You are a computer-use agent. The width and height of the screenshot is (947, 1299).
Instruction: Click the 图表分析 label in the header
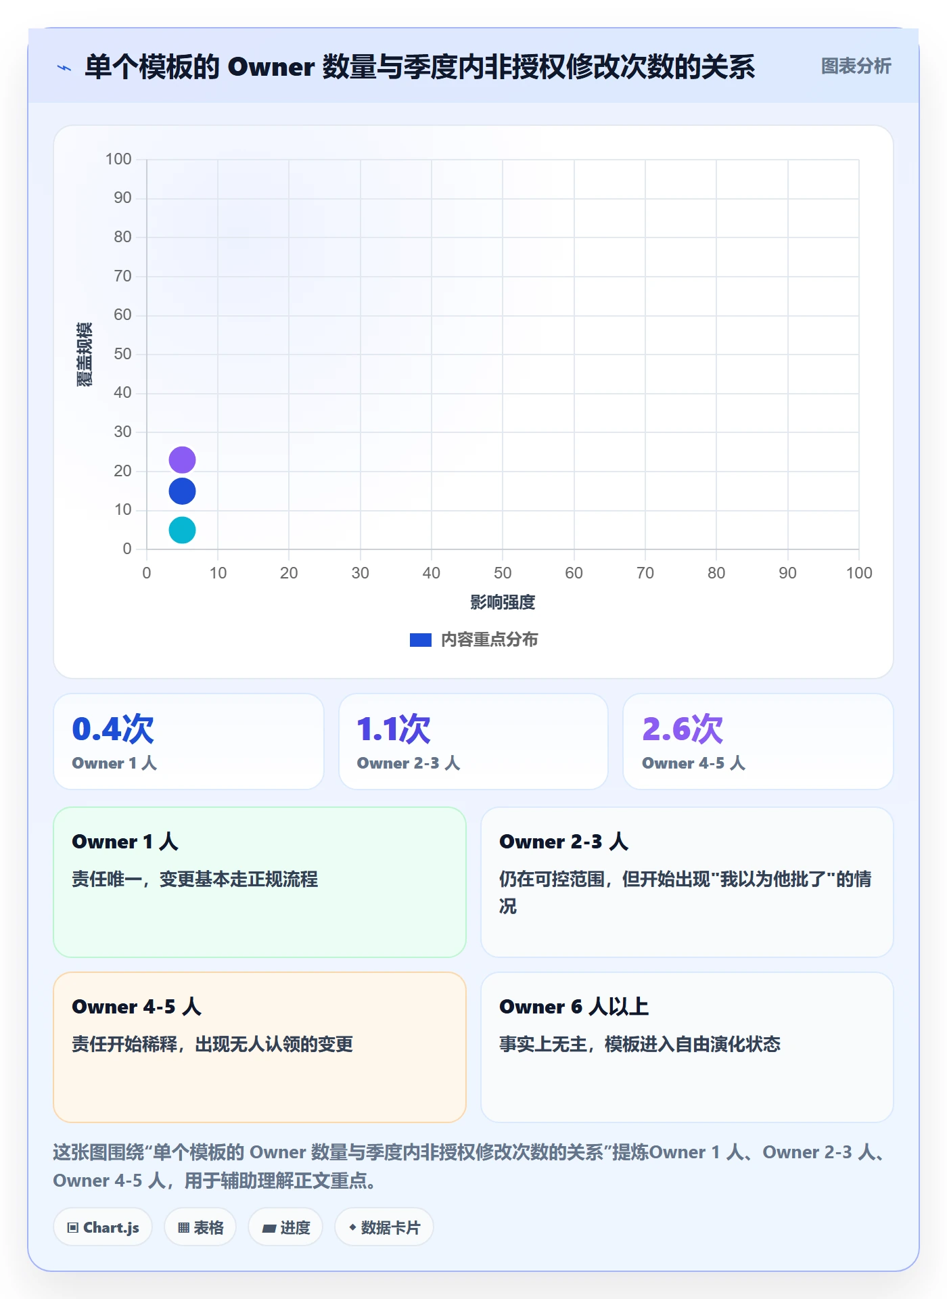point(856,66)
